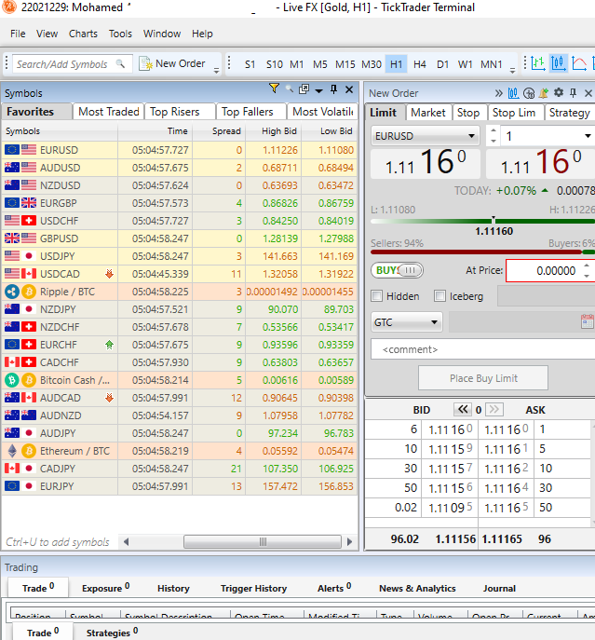The width and height of the screenshot is (595, 640).
Task: Select the D1 timeframe
Action: click(x=442, y=64)
